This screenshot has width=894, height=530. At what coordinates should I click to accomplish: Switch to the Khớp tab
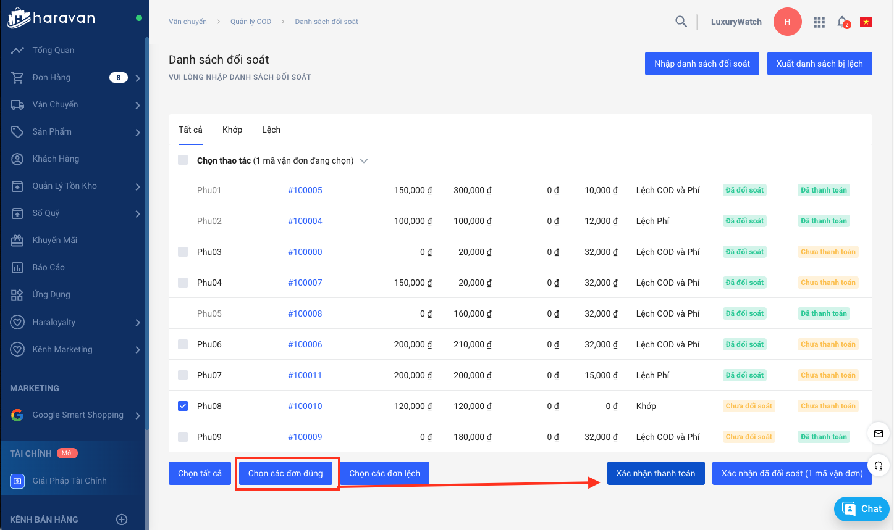[232, 130]
